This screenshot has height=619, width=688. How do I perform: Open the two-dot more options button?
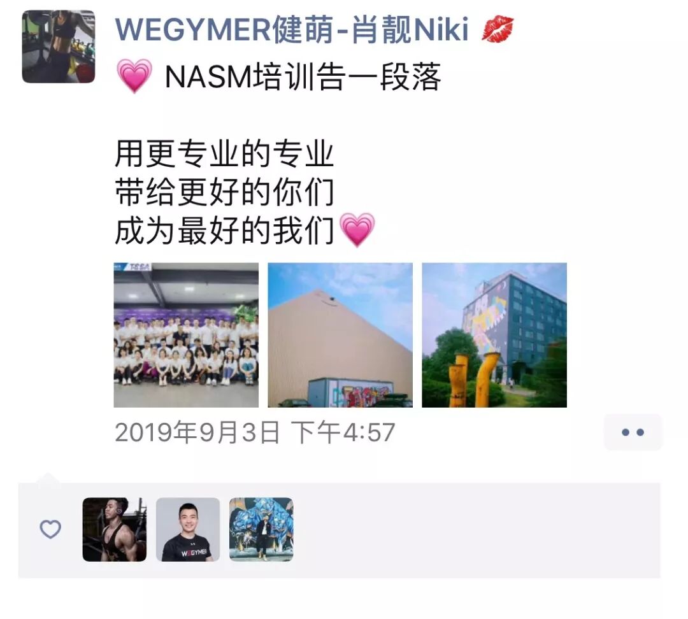pyautogui.click(x=633, y=432)
